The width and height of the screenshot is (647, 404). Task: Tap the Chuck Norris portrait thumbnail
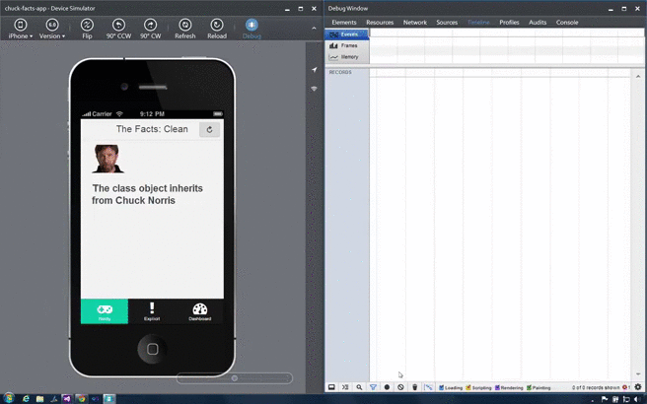pos(108,159)
